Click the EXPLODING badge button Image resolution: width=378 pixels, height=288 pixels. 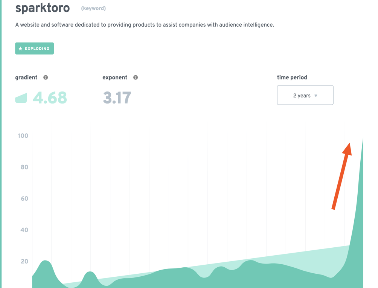[35, 49]
